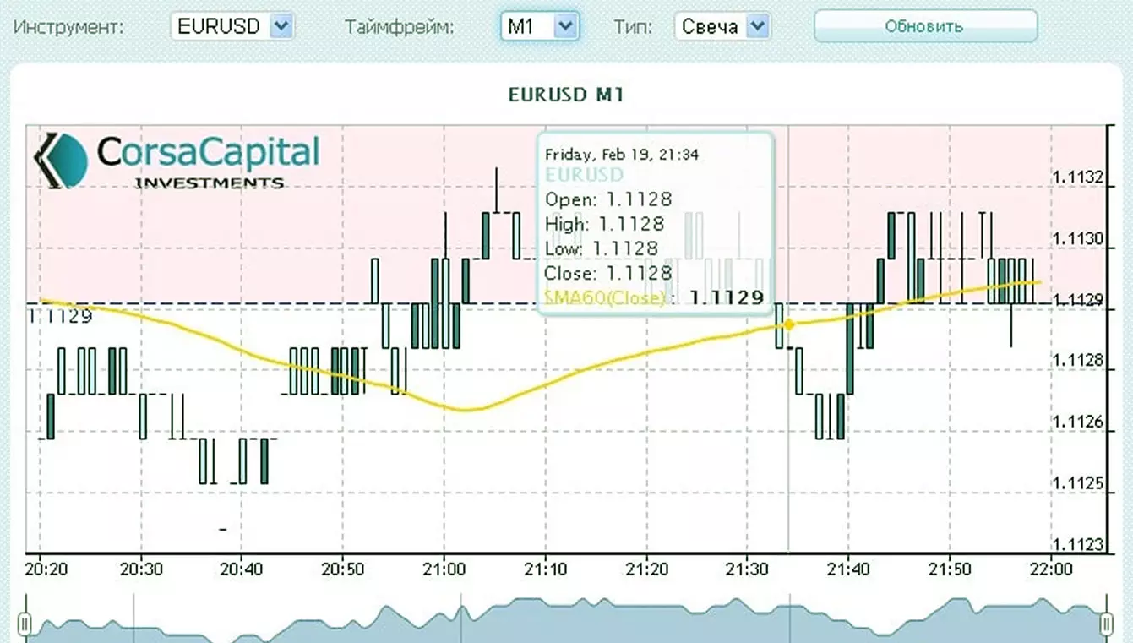Click the 20:30 time axis label
This screenshot has height=643, width=1133.
point(141,569)
